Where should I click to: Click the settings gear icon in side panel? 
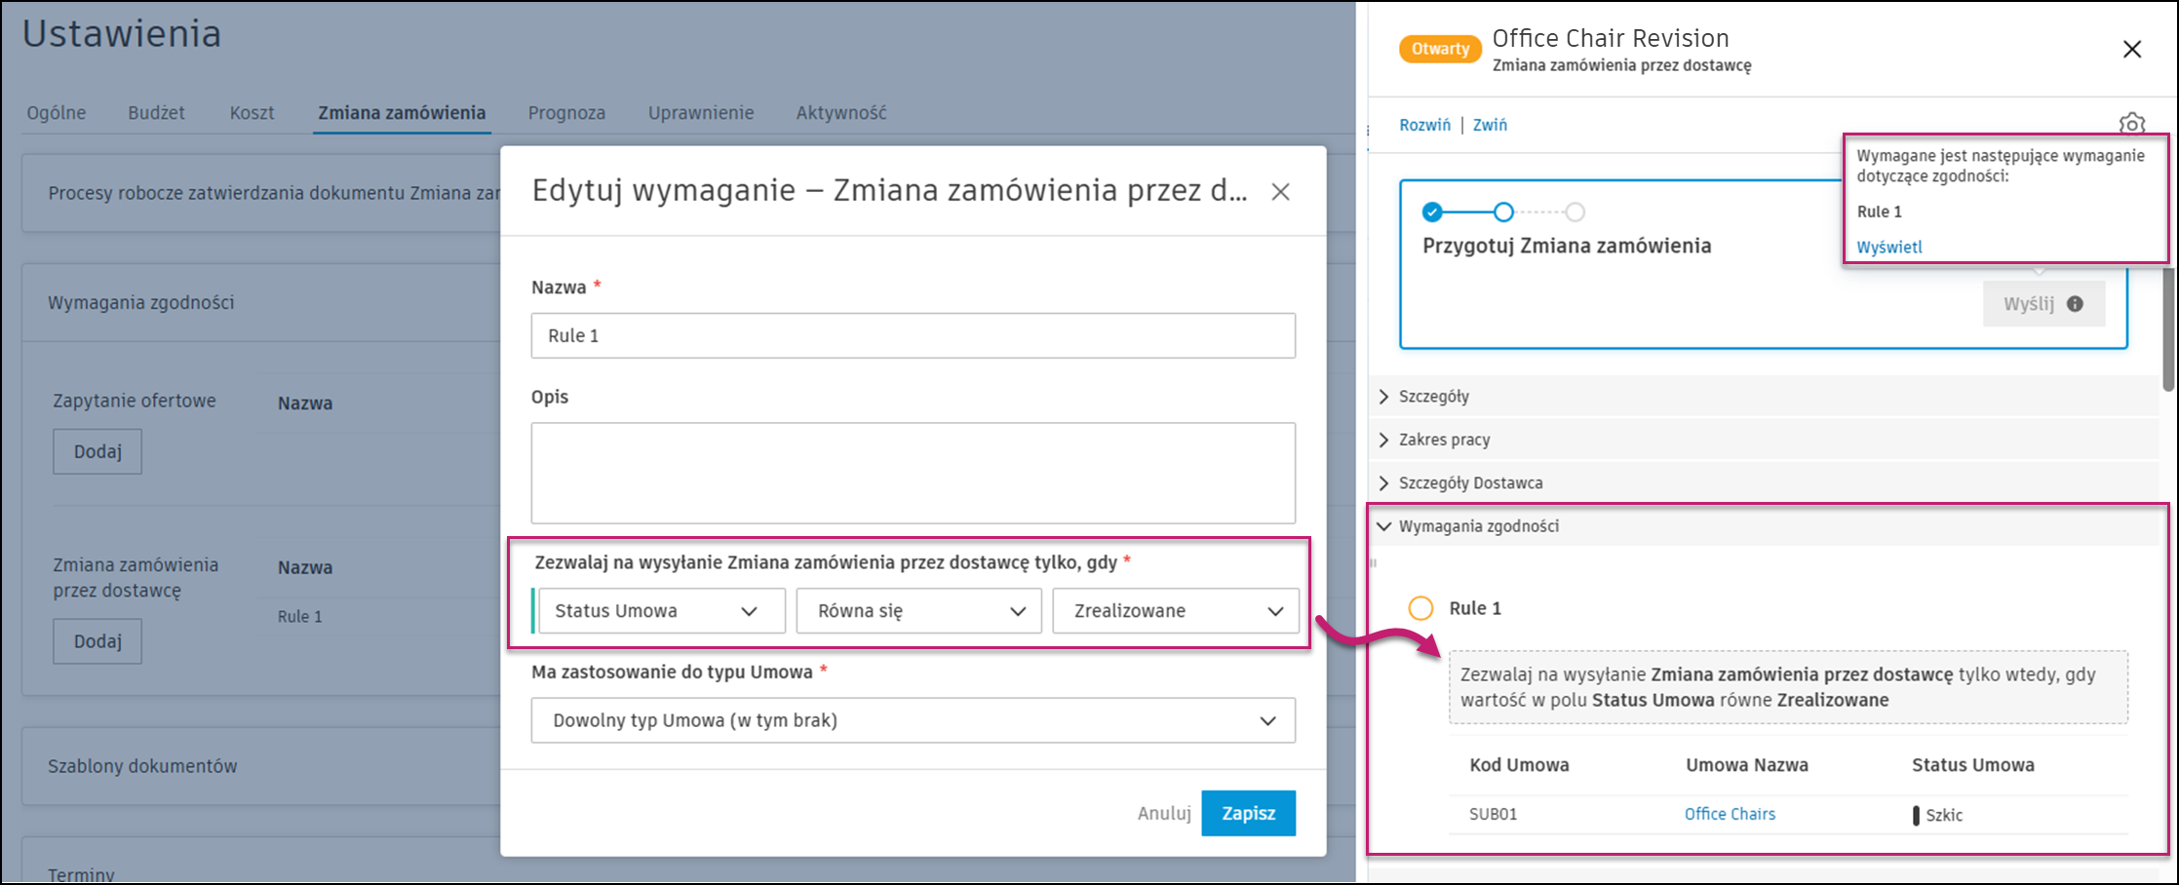2131,124
